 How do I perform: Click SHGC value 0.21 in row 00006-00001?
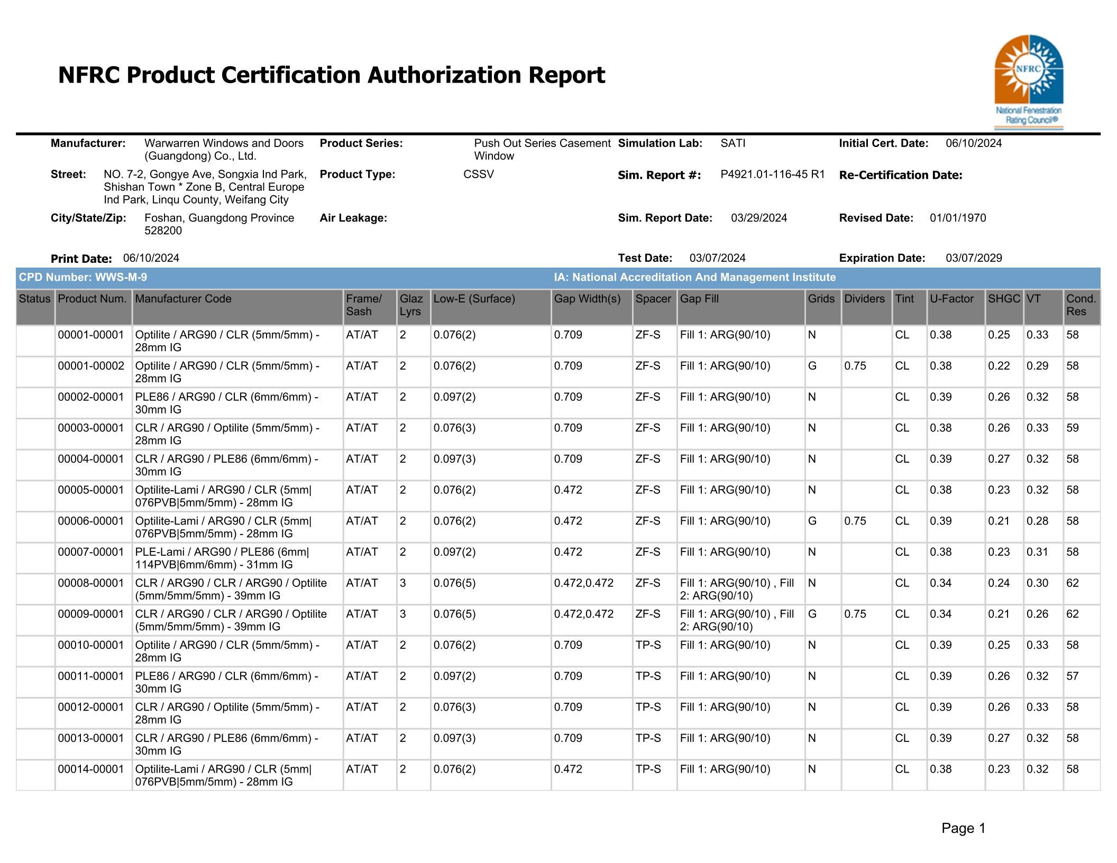click(999, 521)
